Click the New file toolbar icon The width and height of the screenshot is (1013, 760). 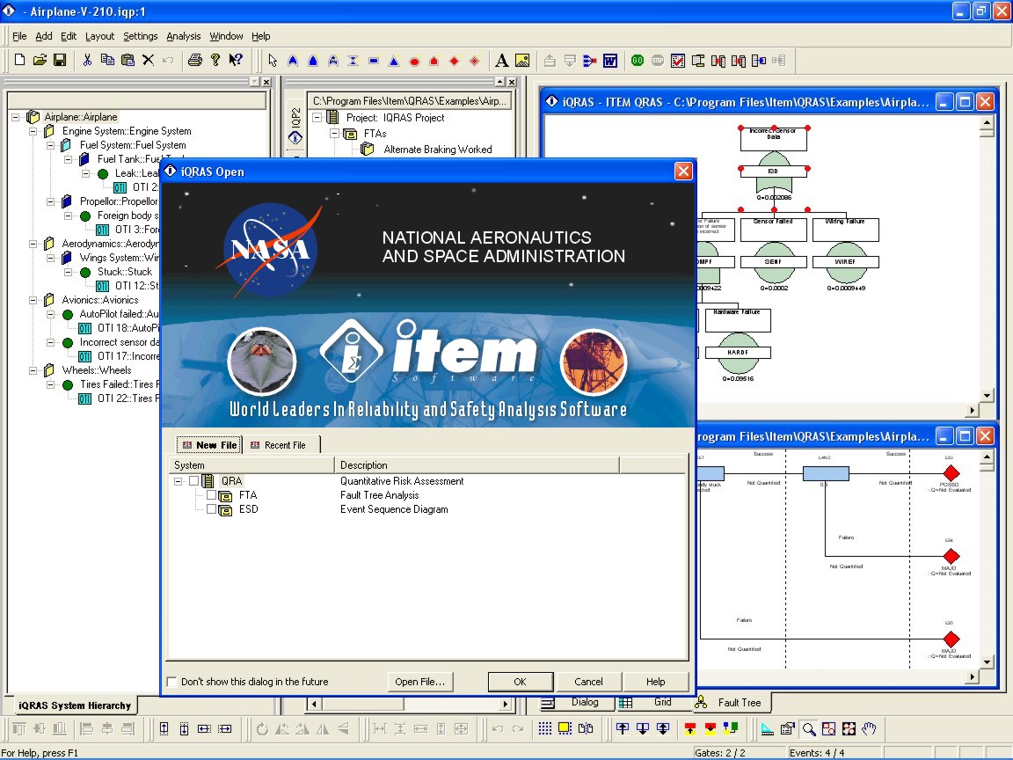click(x=19, y=60)
